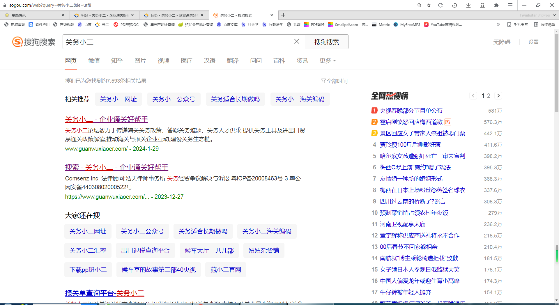Screen dimensions: 559x305
Task: Switch to the 百科 search tab
Action: [279, 61]
